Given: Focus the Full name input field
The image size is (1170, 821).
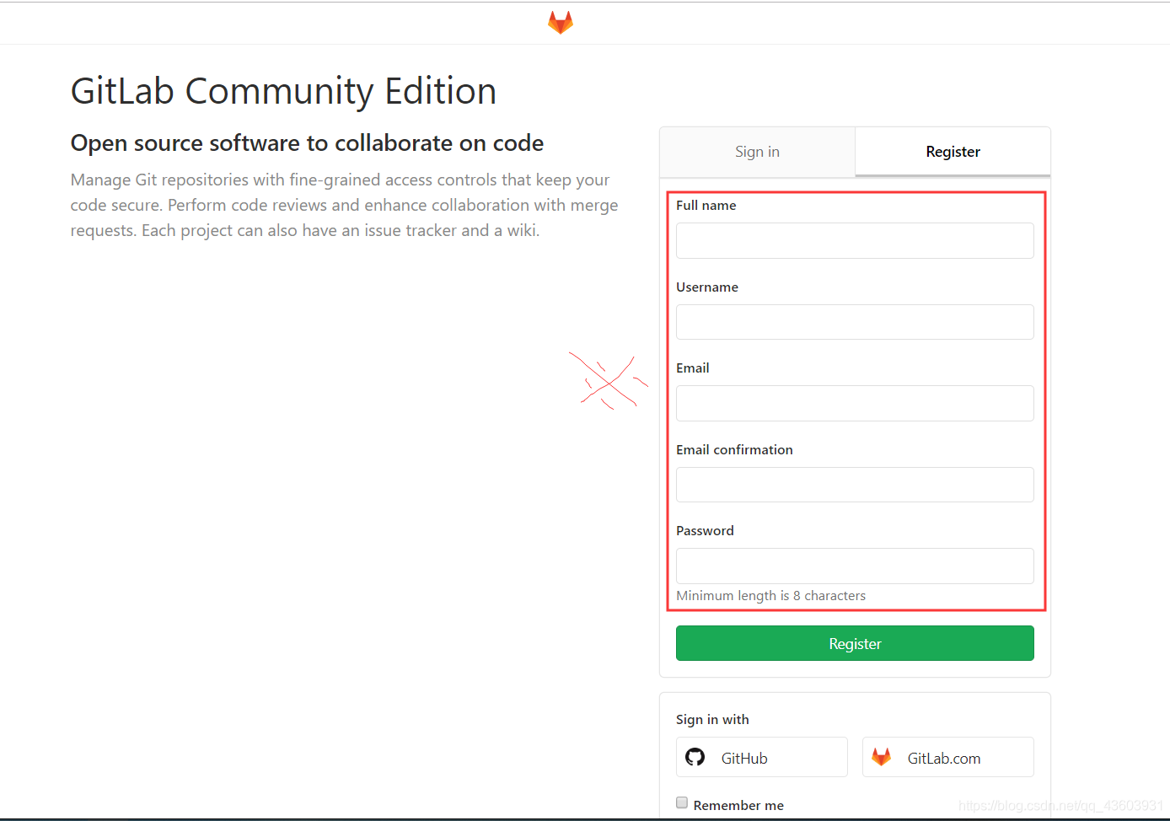Looking at the screenshot, I should (855, 240).
